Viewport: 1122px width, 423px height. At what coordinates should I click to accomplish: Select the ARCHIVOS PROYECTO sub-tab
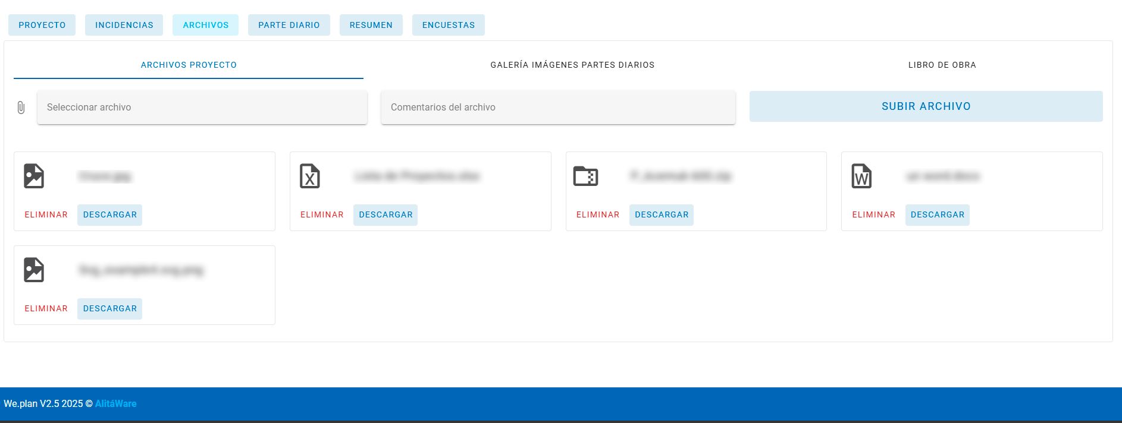[x=189, y=65]
